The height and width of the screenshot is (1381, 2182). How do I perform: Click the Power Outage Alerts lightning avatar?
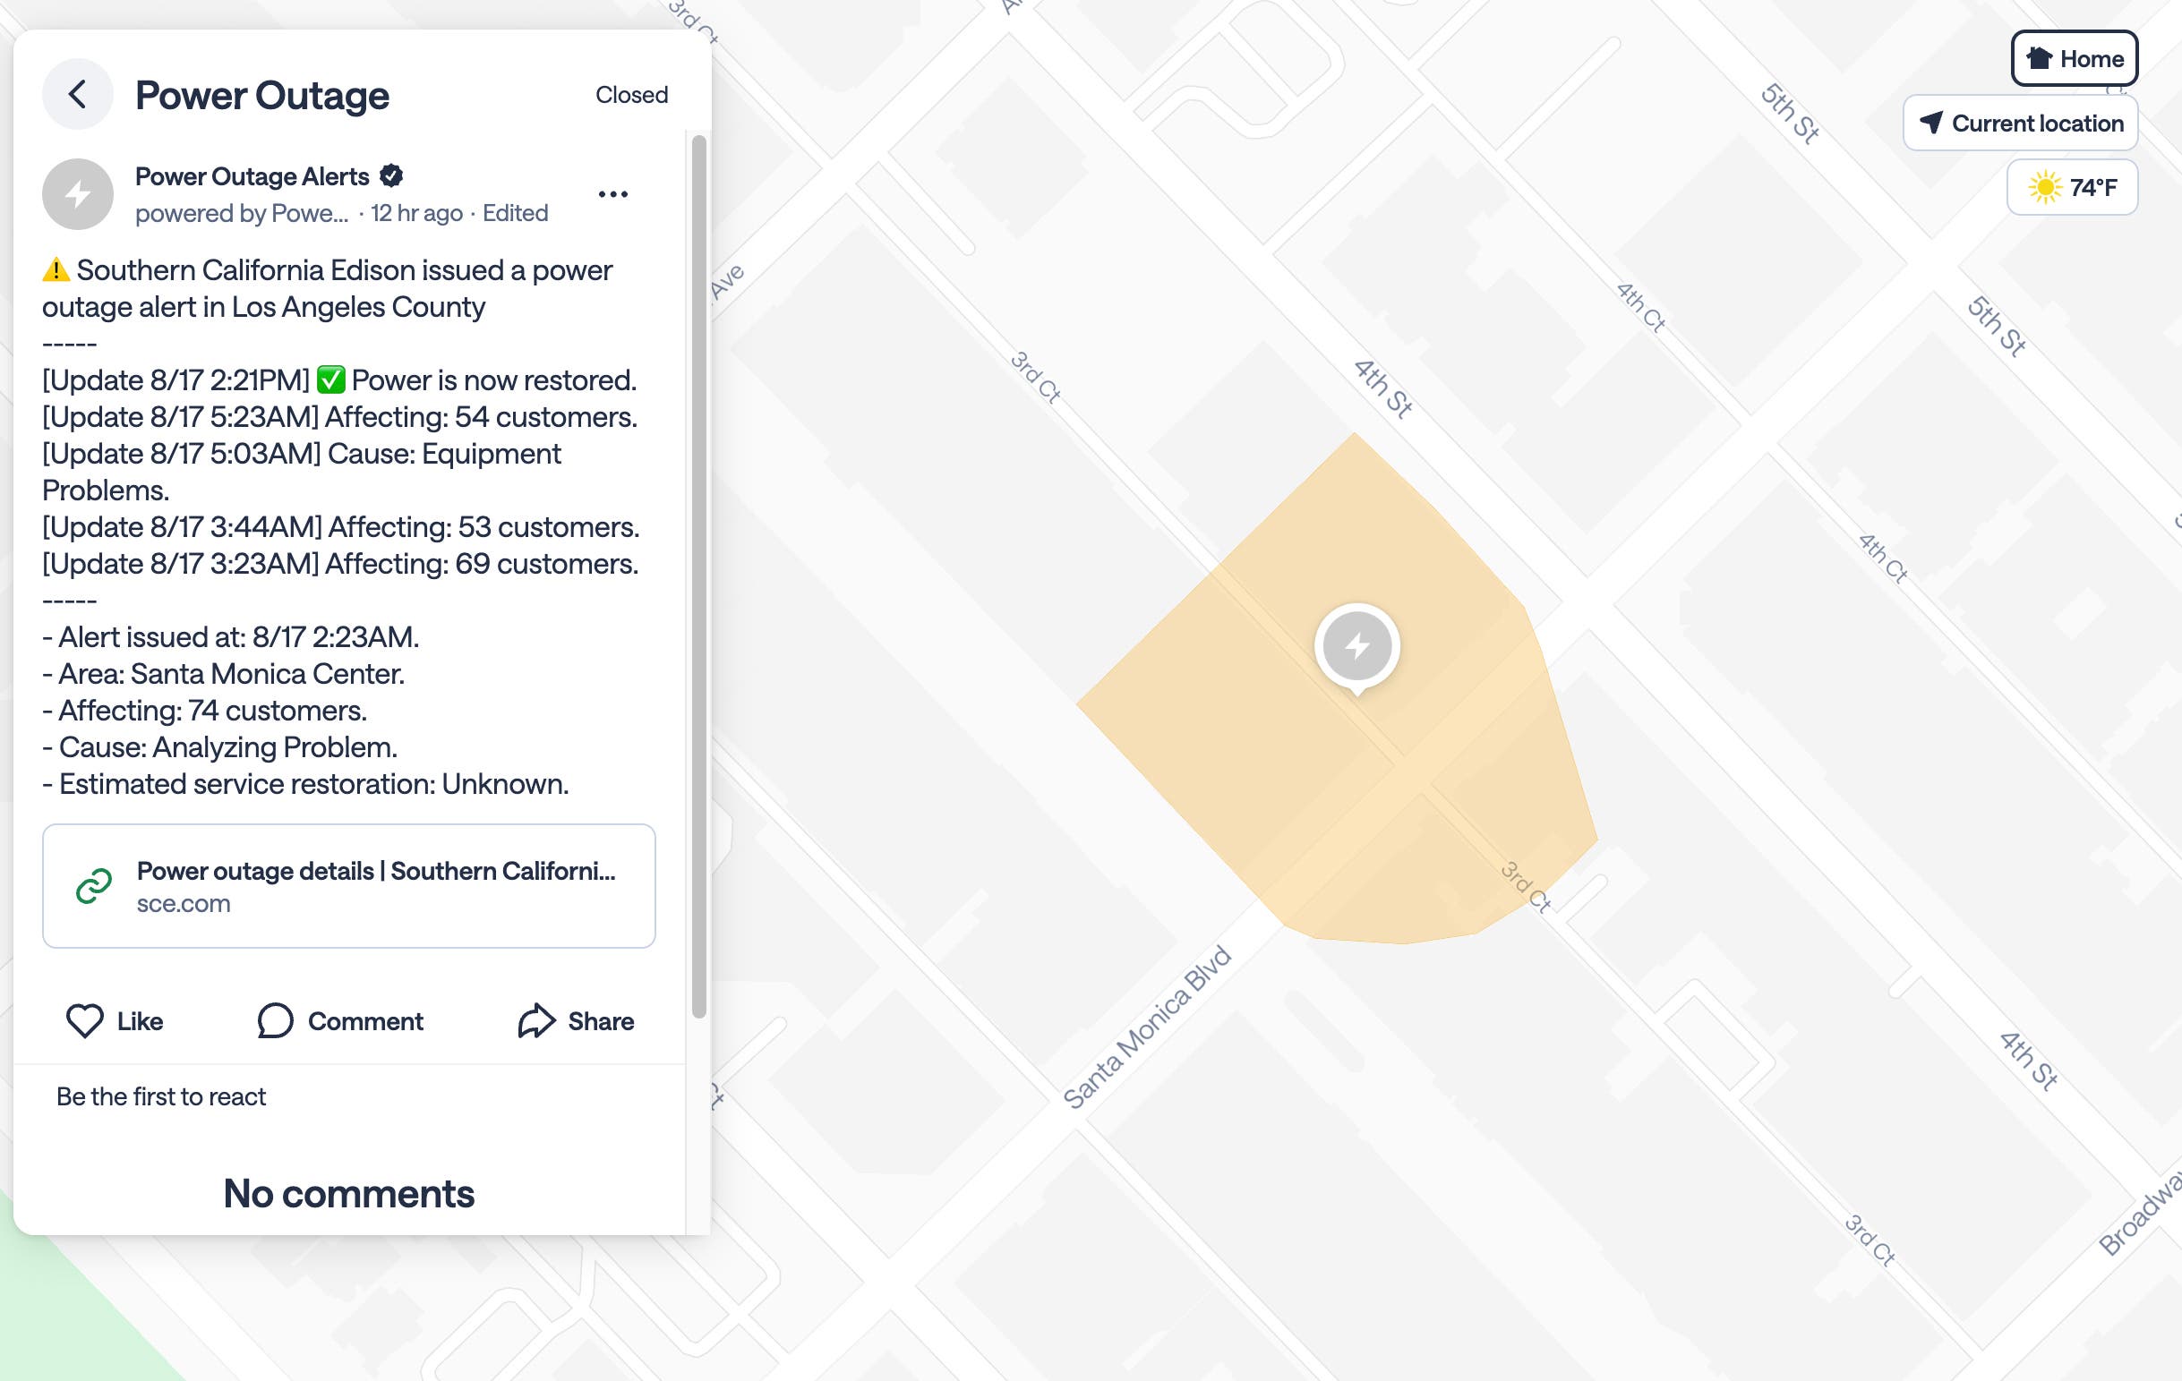pyautogui.click(x=78, y=194)
